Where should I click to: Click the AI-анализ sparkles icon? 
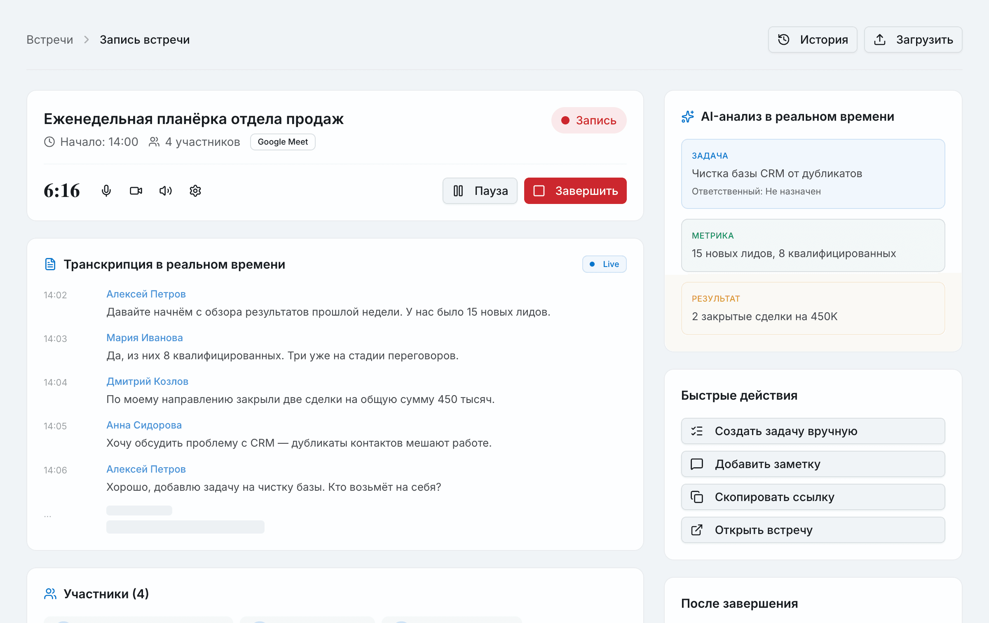688,117
